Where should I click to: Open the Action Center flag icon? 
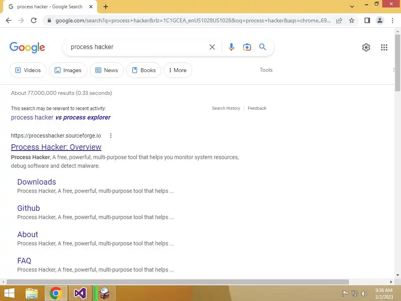(x=345, y=293)
